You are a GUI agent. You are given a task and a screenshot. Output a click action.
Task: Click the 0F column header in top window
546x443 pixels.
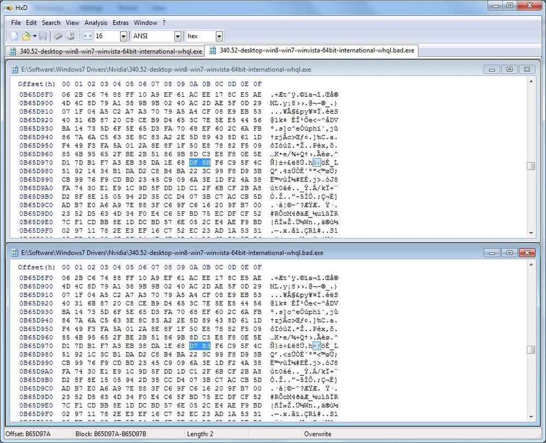[257, 84]
